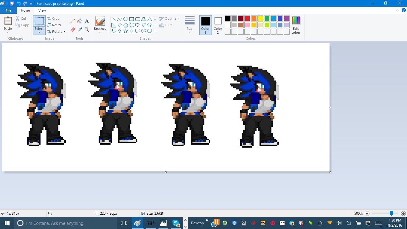Screen dimensions: 407x229
Task: Choose the Cloud callout shape
Action: click(x=149, y=31)
